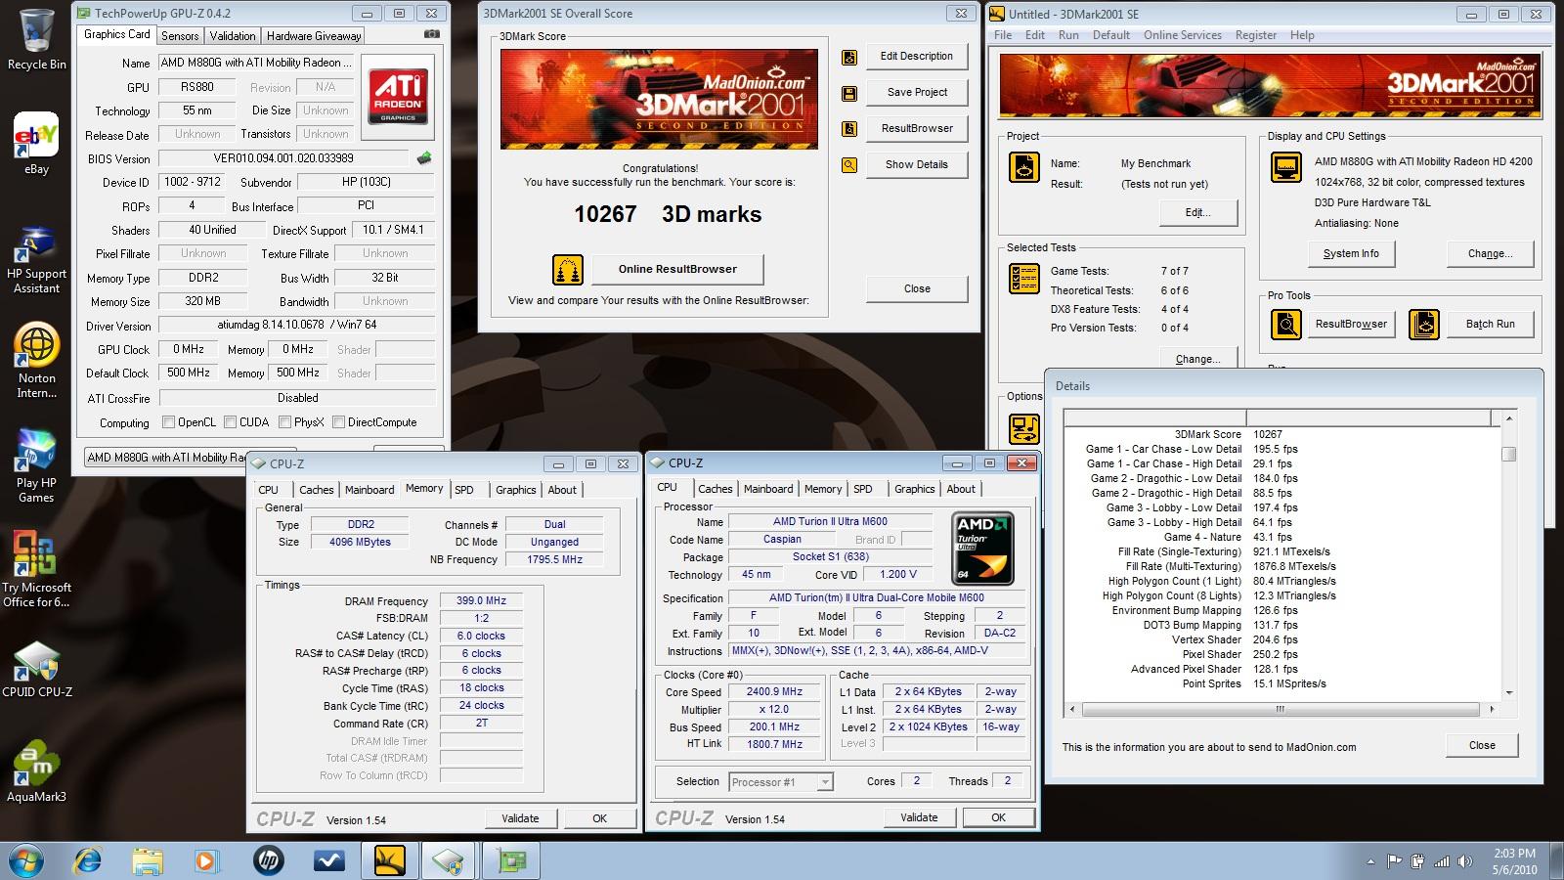Click the Save Project disk icon
This screenshot has height=880, width=1564.
[849, 93]
